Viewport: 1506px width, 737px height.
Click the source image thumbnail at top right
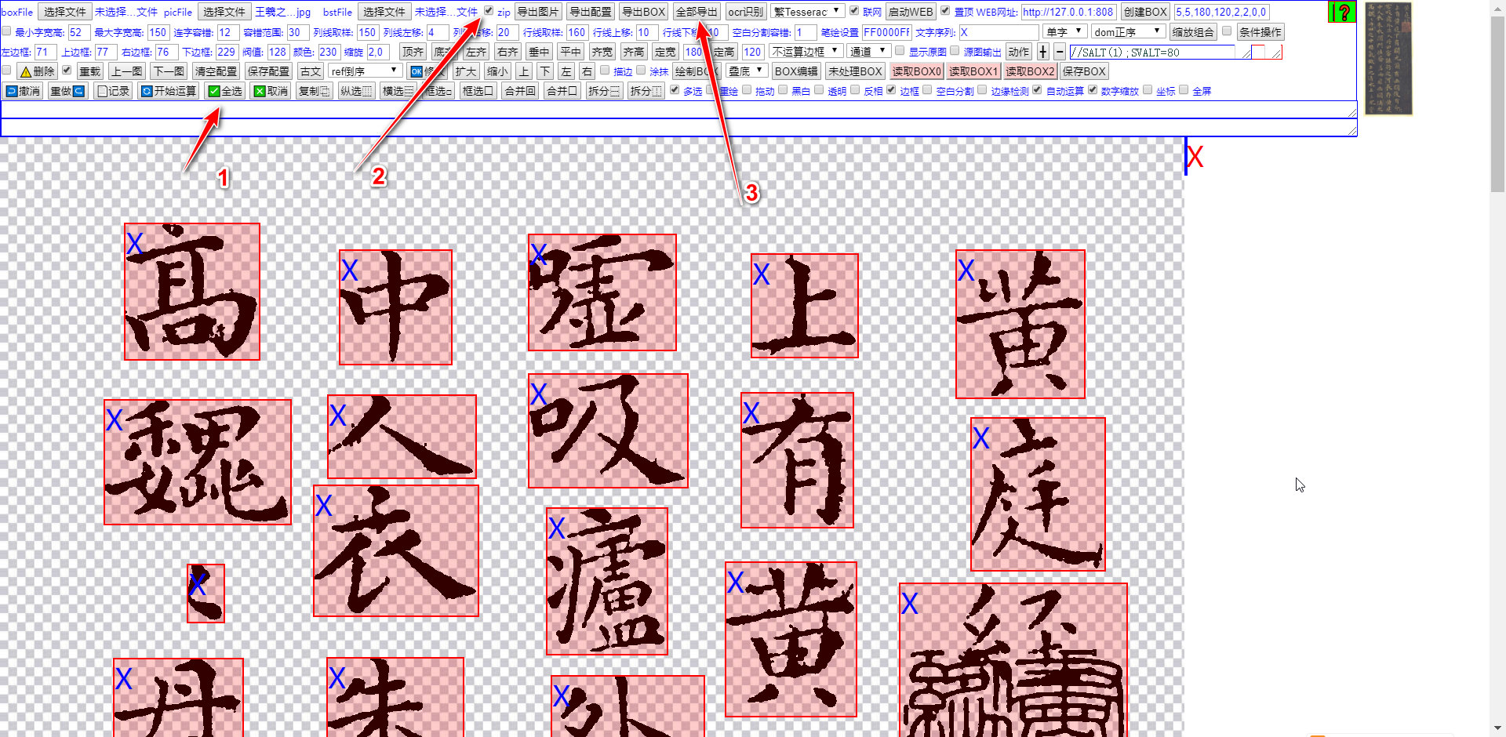[1388, 59]
